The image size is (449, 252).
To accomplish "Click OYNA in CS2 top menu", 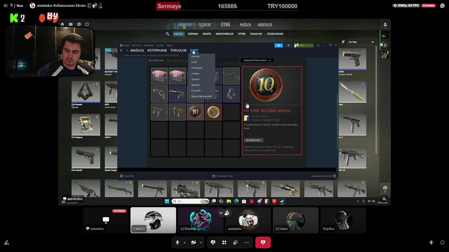I will [x=226, y=24].
